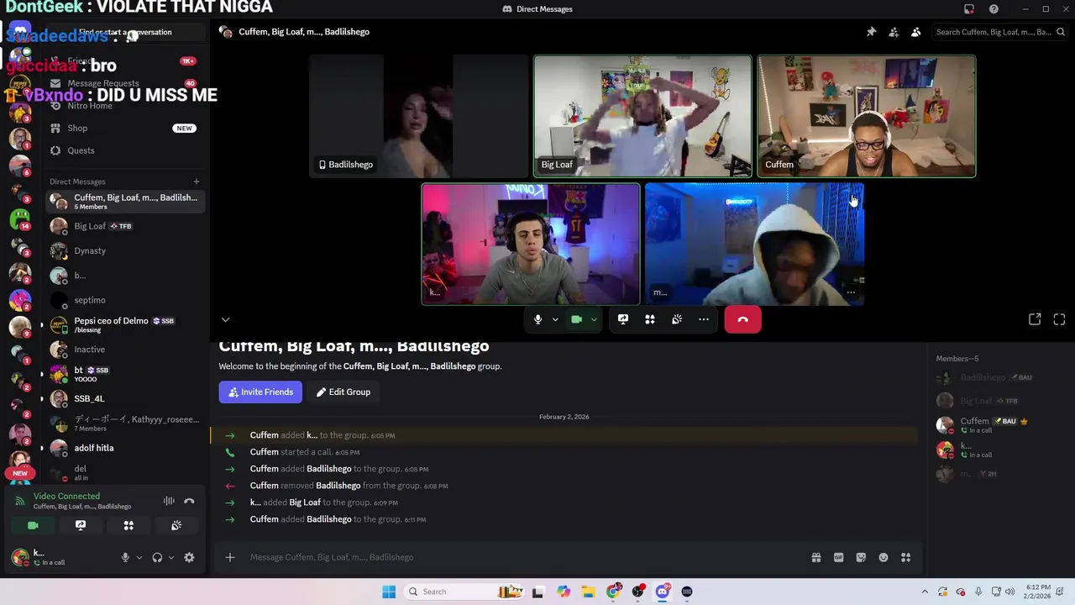Launch activity from the voice panel

128,525
